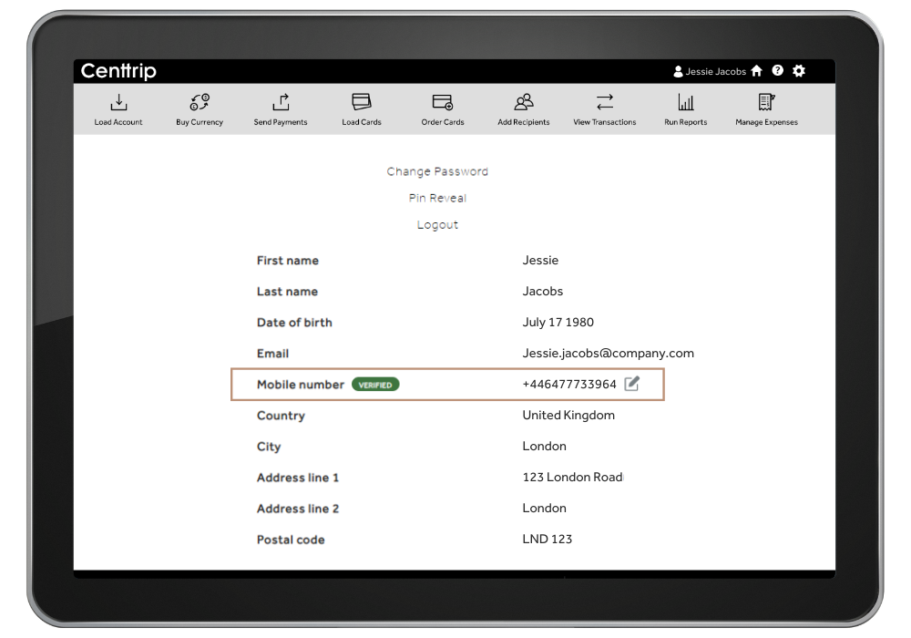This screenshot has height=638, width=911.
Task: Click the Order Cards icon
Action: point(443,102)
